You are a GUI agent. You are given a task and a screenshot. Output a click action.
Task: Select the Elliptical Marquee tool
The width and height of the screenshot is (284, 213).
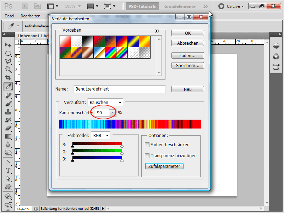8,53
